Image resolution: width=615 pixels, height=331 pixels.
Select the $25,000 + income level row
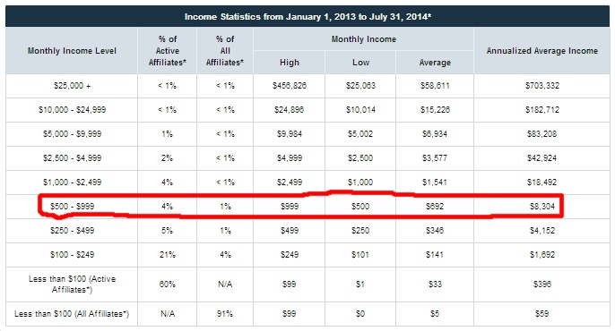point(307,86)
